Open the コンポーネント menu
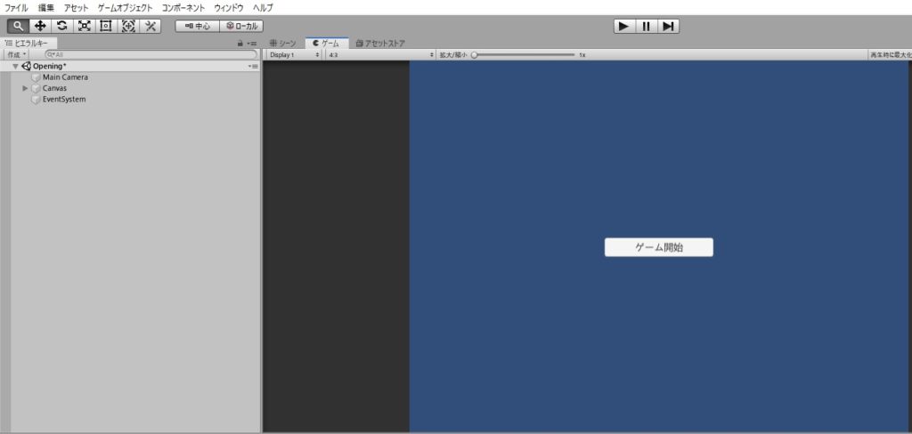912x434 pixels. (183, 8)
